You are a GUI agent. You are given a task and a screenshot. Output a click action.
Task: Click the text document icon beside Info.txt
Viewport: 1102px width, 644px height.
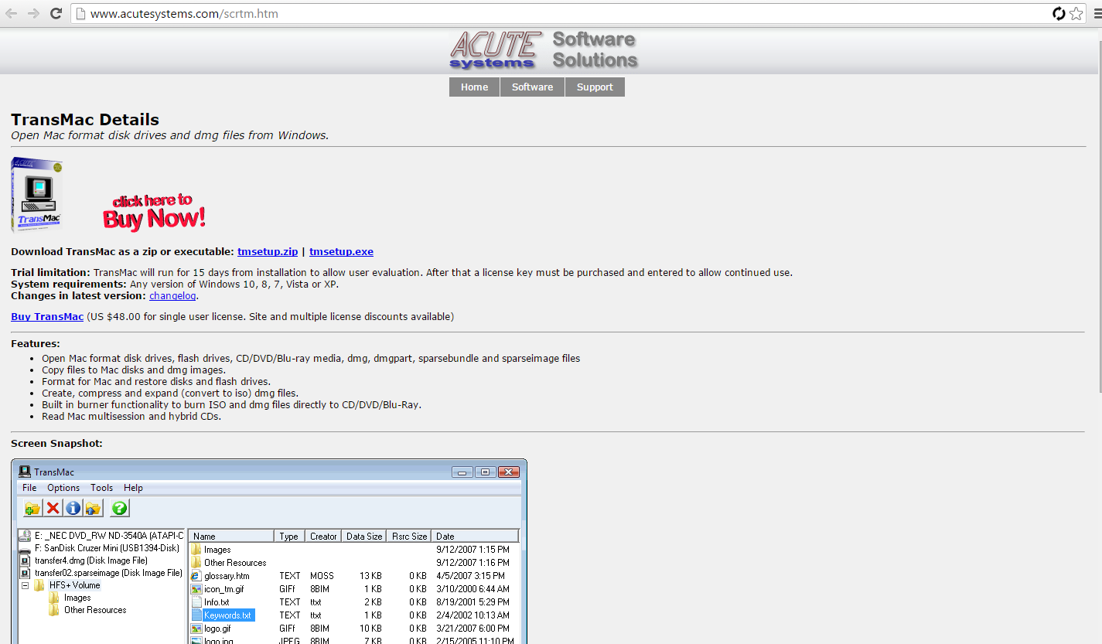[x=196, y=602]
